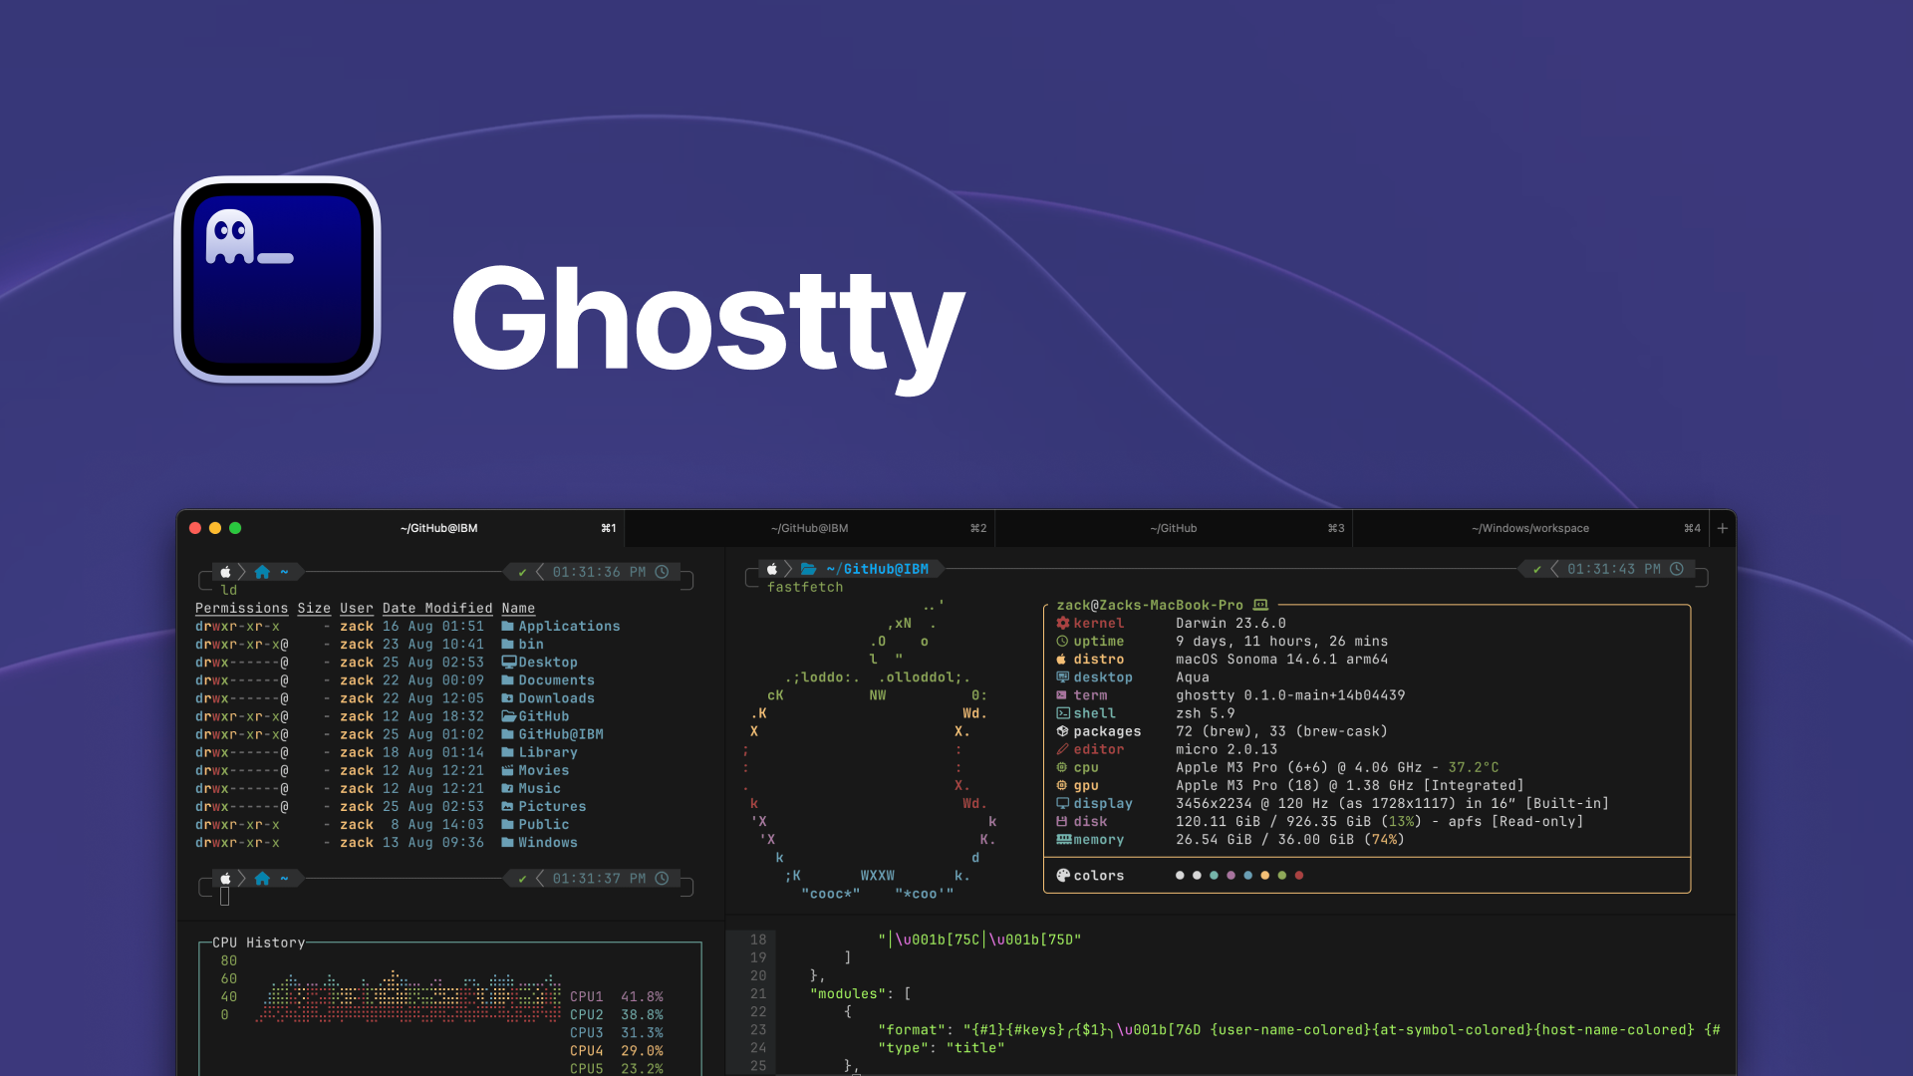Open a new tab with the plus button

pyautogui.click(x=1722, y=528)
